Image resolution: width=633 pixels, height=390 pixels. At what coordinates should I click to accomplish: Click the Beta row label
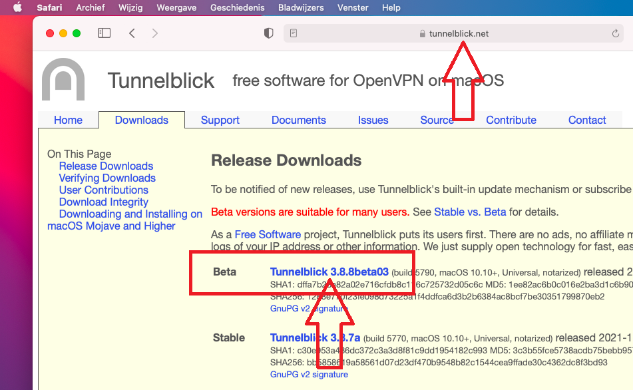click(224, 272)
